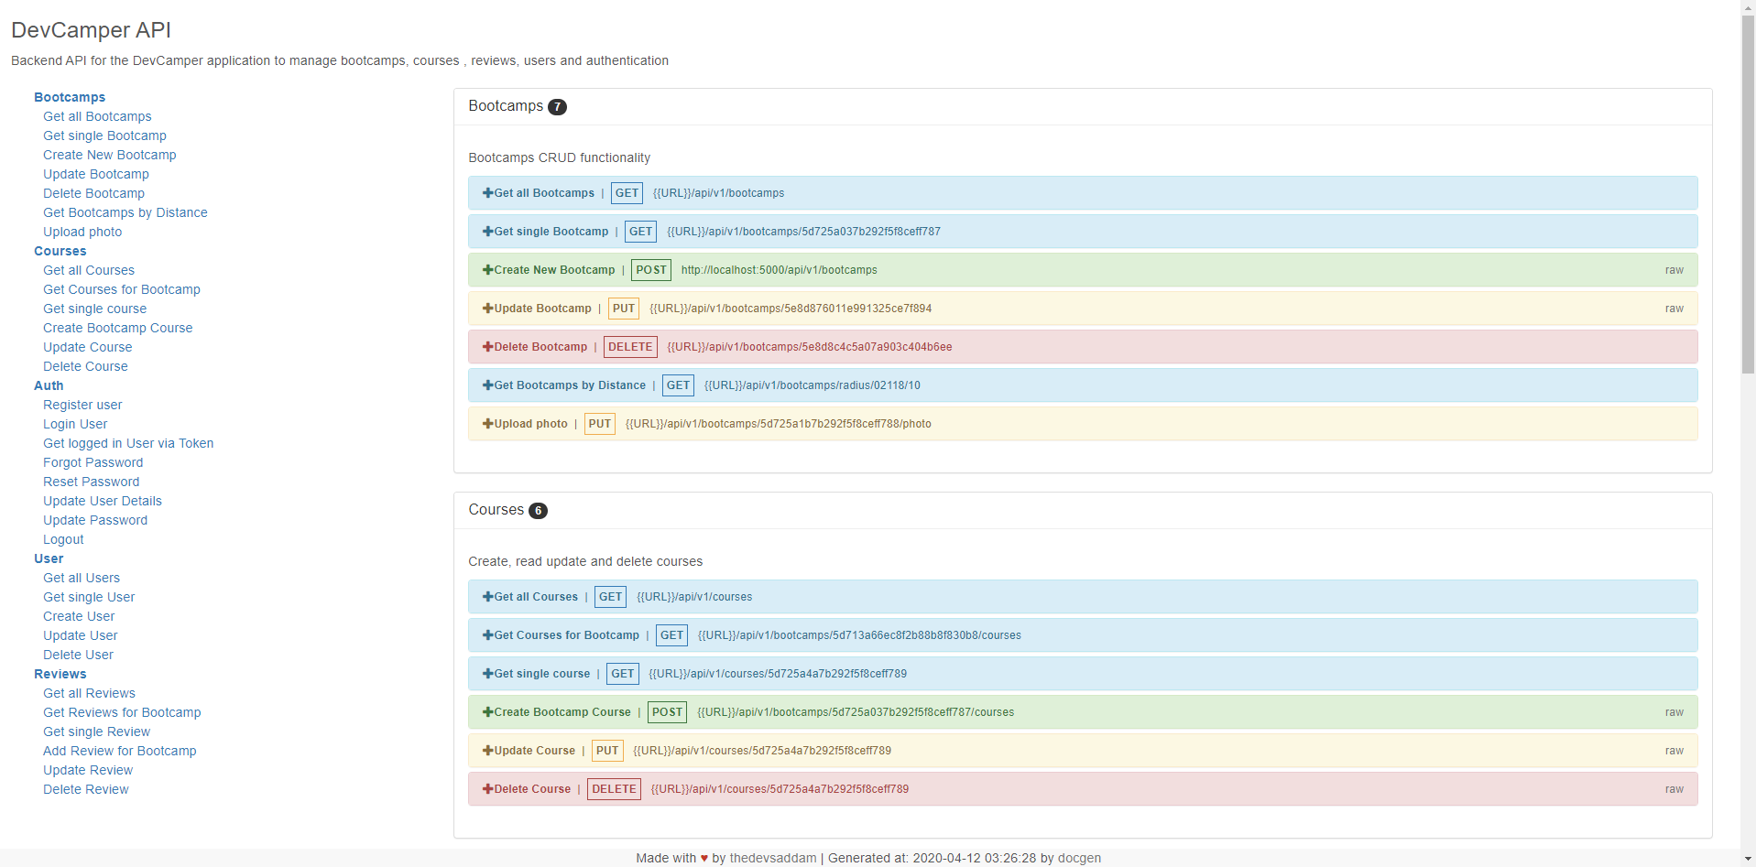Click the plus icon beside Update Course
The width and height of the screenshot is (1756, 867).
pyautogui.click(x=488, y=751)
